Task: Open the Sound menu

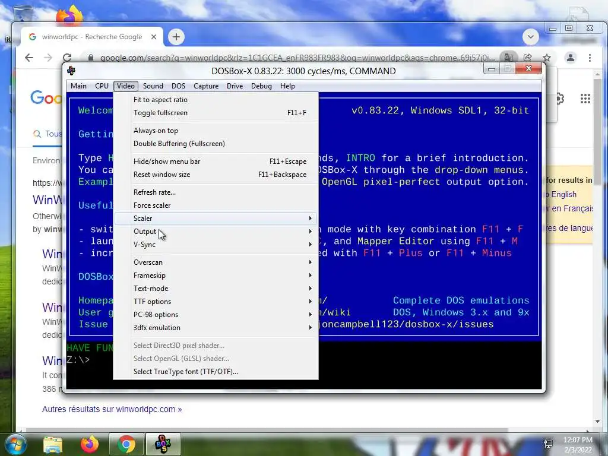Action: [153, 86]
